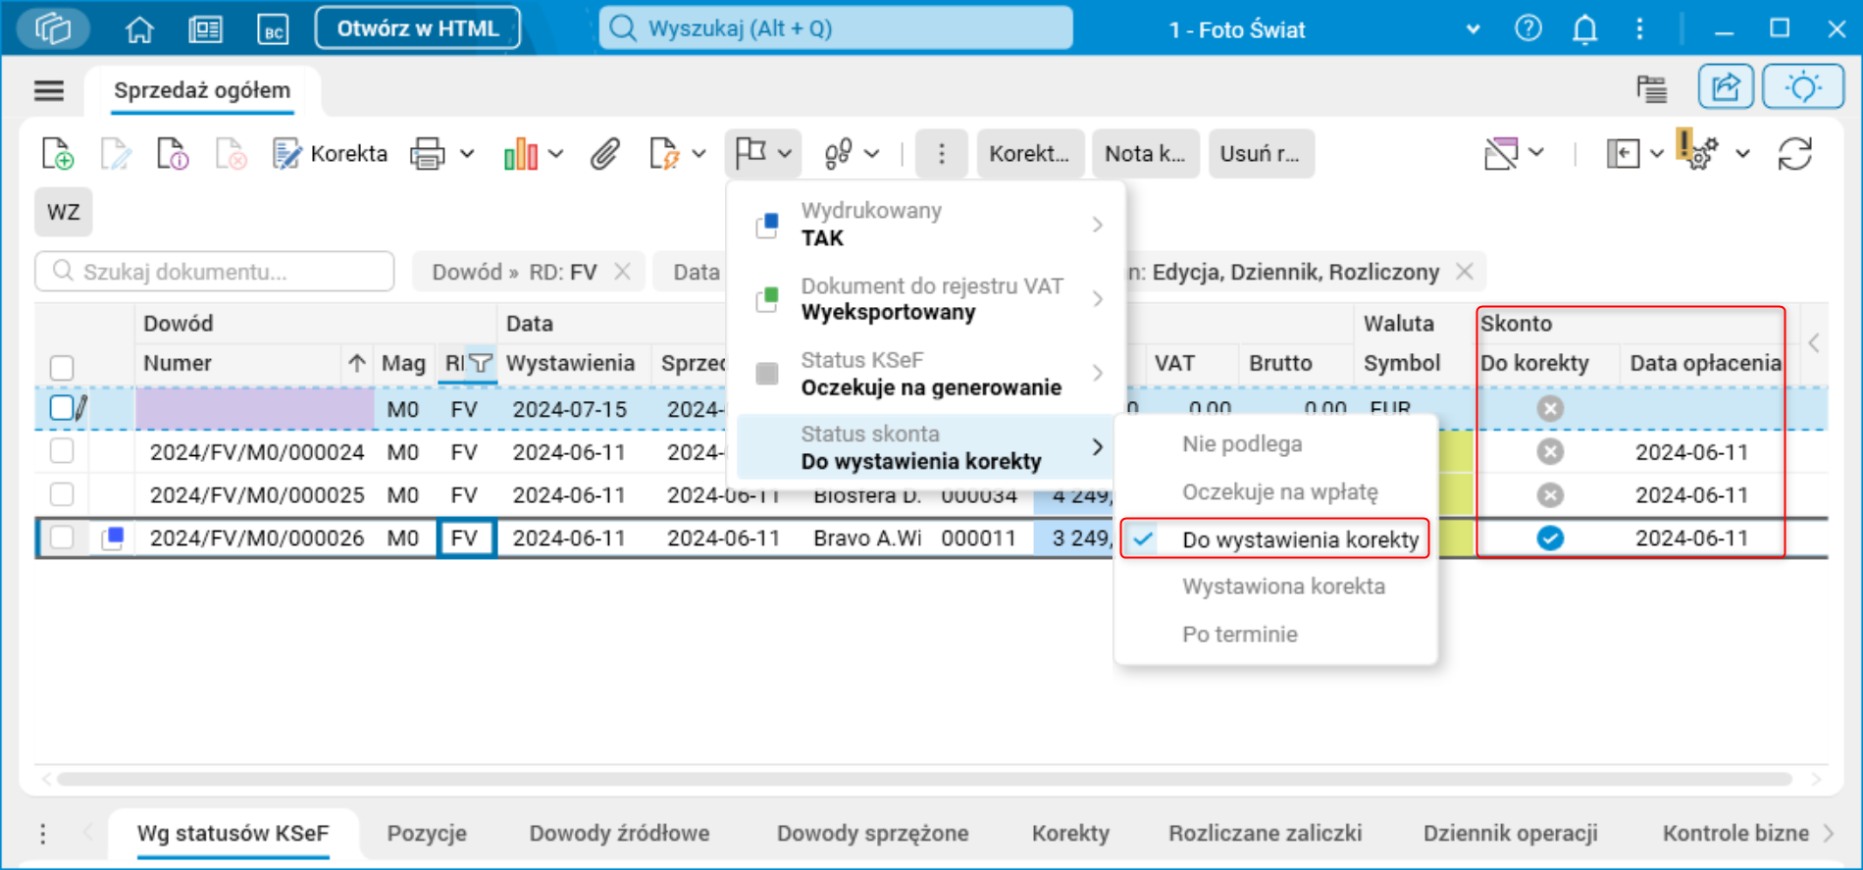Click the document export lightning icon
This screenshot has width=1863, height=870.
(664, 154)
